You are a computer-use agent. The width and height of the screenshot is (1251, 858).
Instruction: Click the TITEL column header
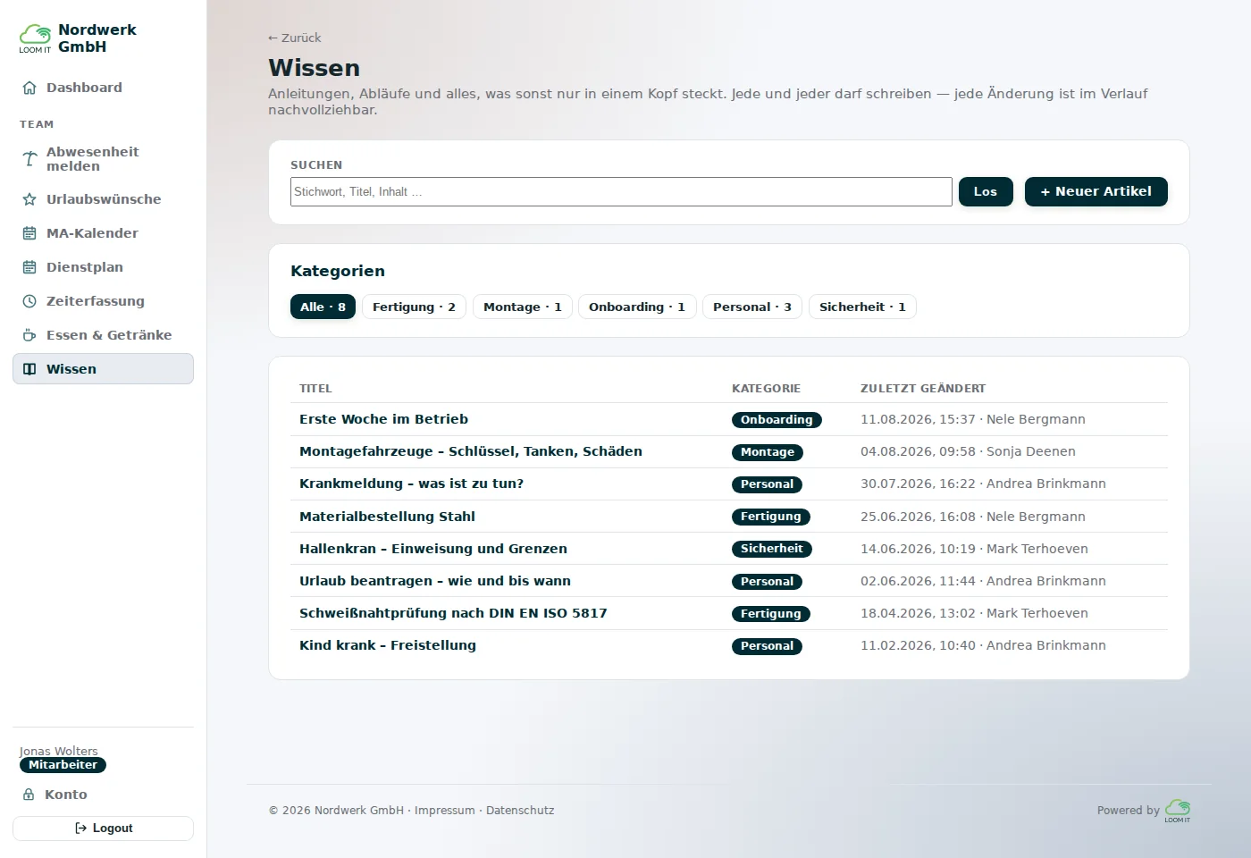click(315, 389)
